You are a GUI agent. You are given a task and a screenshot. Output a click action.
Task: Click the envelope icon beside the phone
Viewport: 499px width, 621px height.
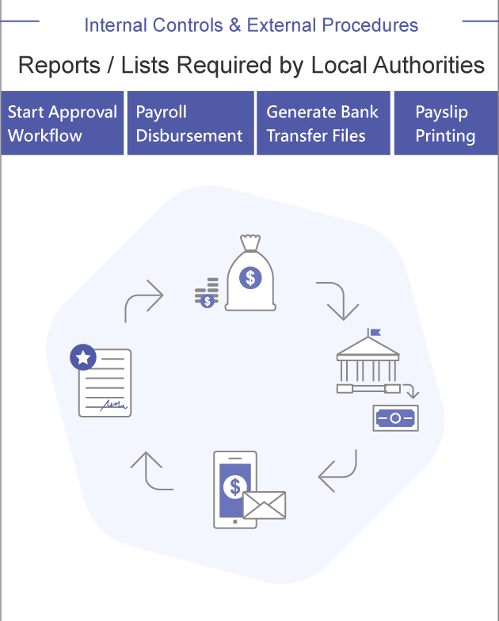tap(265, 505)
